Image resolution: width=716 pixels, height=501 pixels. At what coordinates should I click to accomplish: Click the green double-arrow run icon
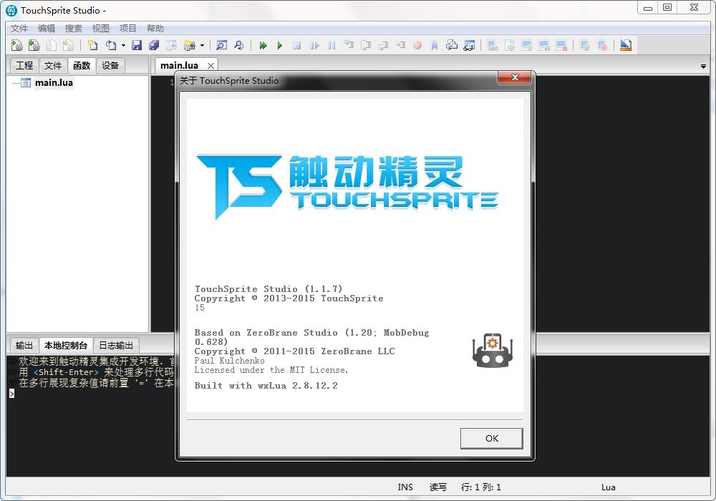[x=263, y=46]
